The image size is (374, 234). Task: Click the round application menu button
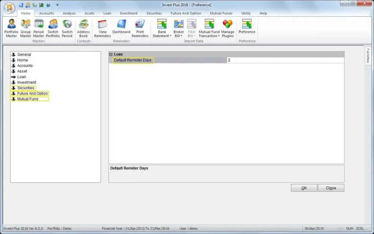[9, 8]
